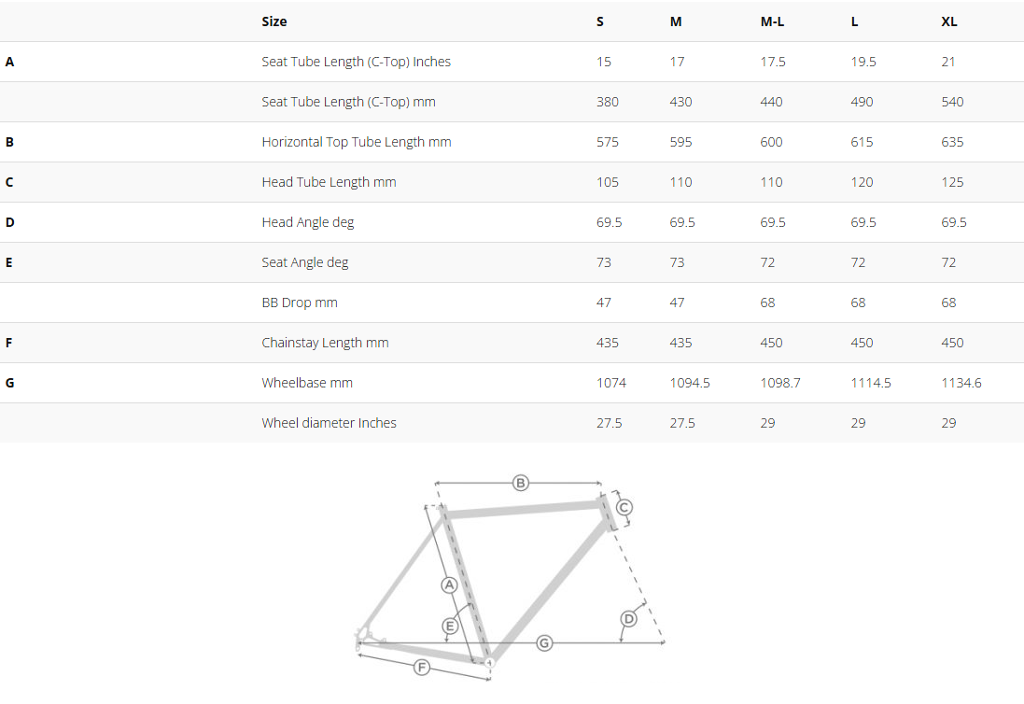
Task: Select the XL size column header
Action: pos(949,21)
